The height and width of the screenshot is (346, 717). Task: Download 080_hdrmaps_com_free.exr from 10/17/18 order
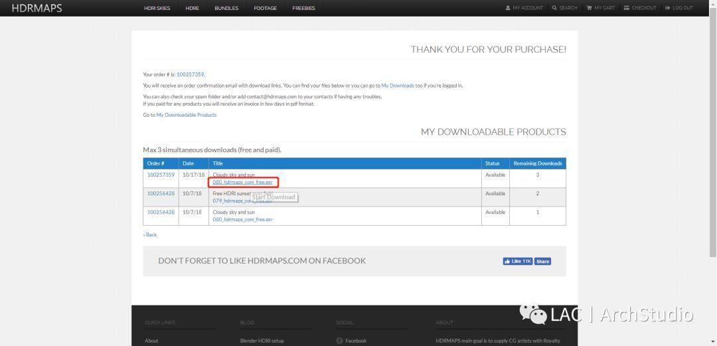pos(243,182)
